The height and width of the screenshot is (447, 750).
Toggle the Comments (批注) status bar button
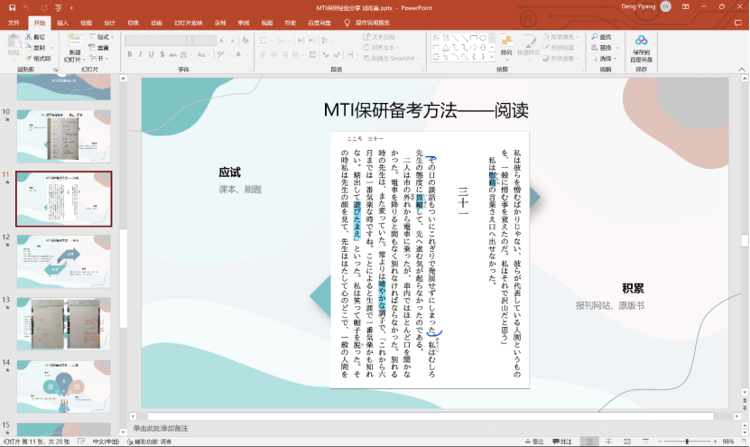[562, 442]
